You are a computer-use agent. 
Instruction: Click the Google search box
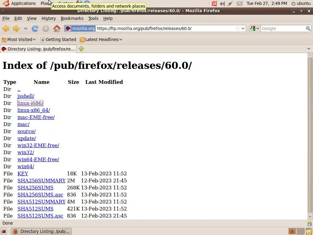pyautogui.click(x=283, y=28)
